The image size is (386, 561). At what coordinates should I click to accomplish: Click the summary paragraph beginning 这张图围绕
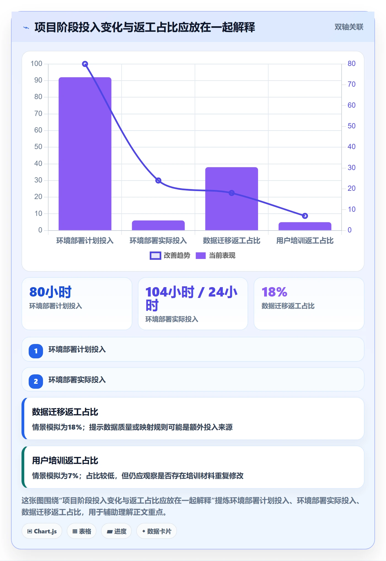point(191,506)
